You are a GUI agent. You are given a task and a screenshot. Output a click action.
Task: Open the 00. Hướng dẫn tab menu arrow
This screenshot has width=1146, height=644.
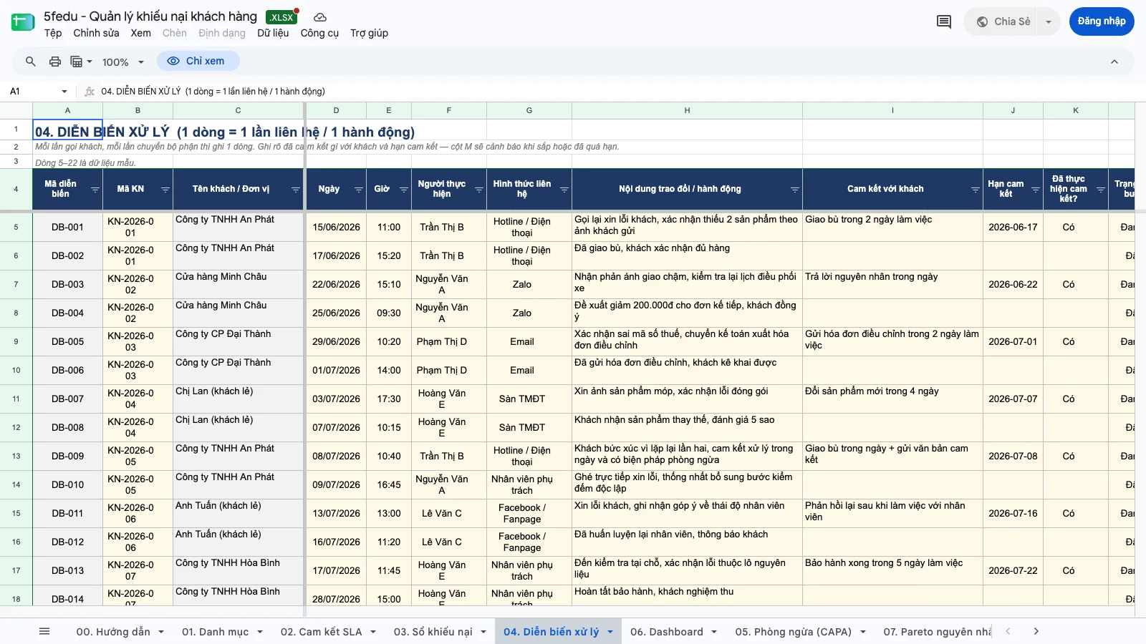[161, 632]
